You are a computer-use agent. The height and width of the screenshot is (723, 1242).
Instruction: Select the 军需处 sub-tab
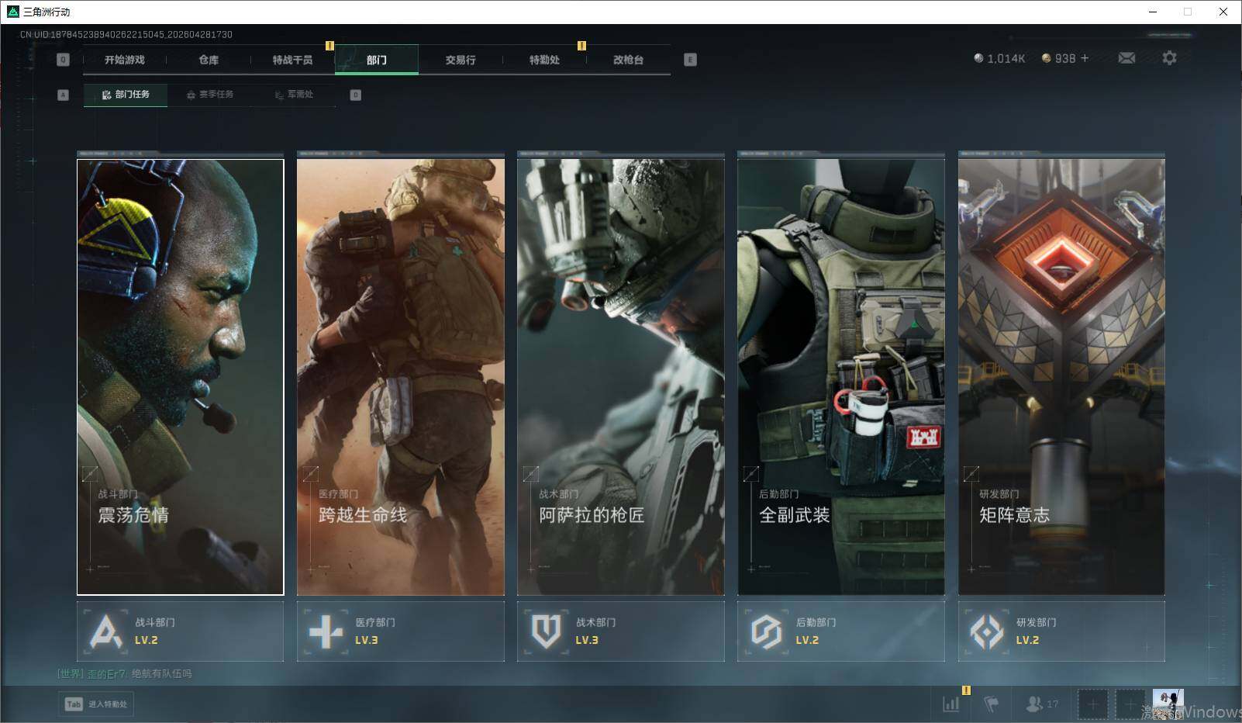pos(294,95)
